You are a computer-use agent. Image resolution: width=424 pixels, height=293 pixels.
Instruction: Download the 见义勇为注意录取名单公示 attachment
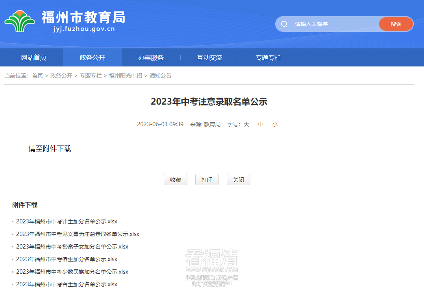tap(77, 234)
